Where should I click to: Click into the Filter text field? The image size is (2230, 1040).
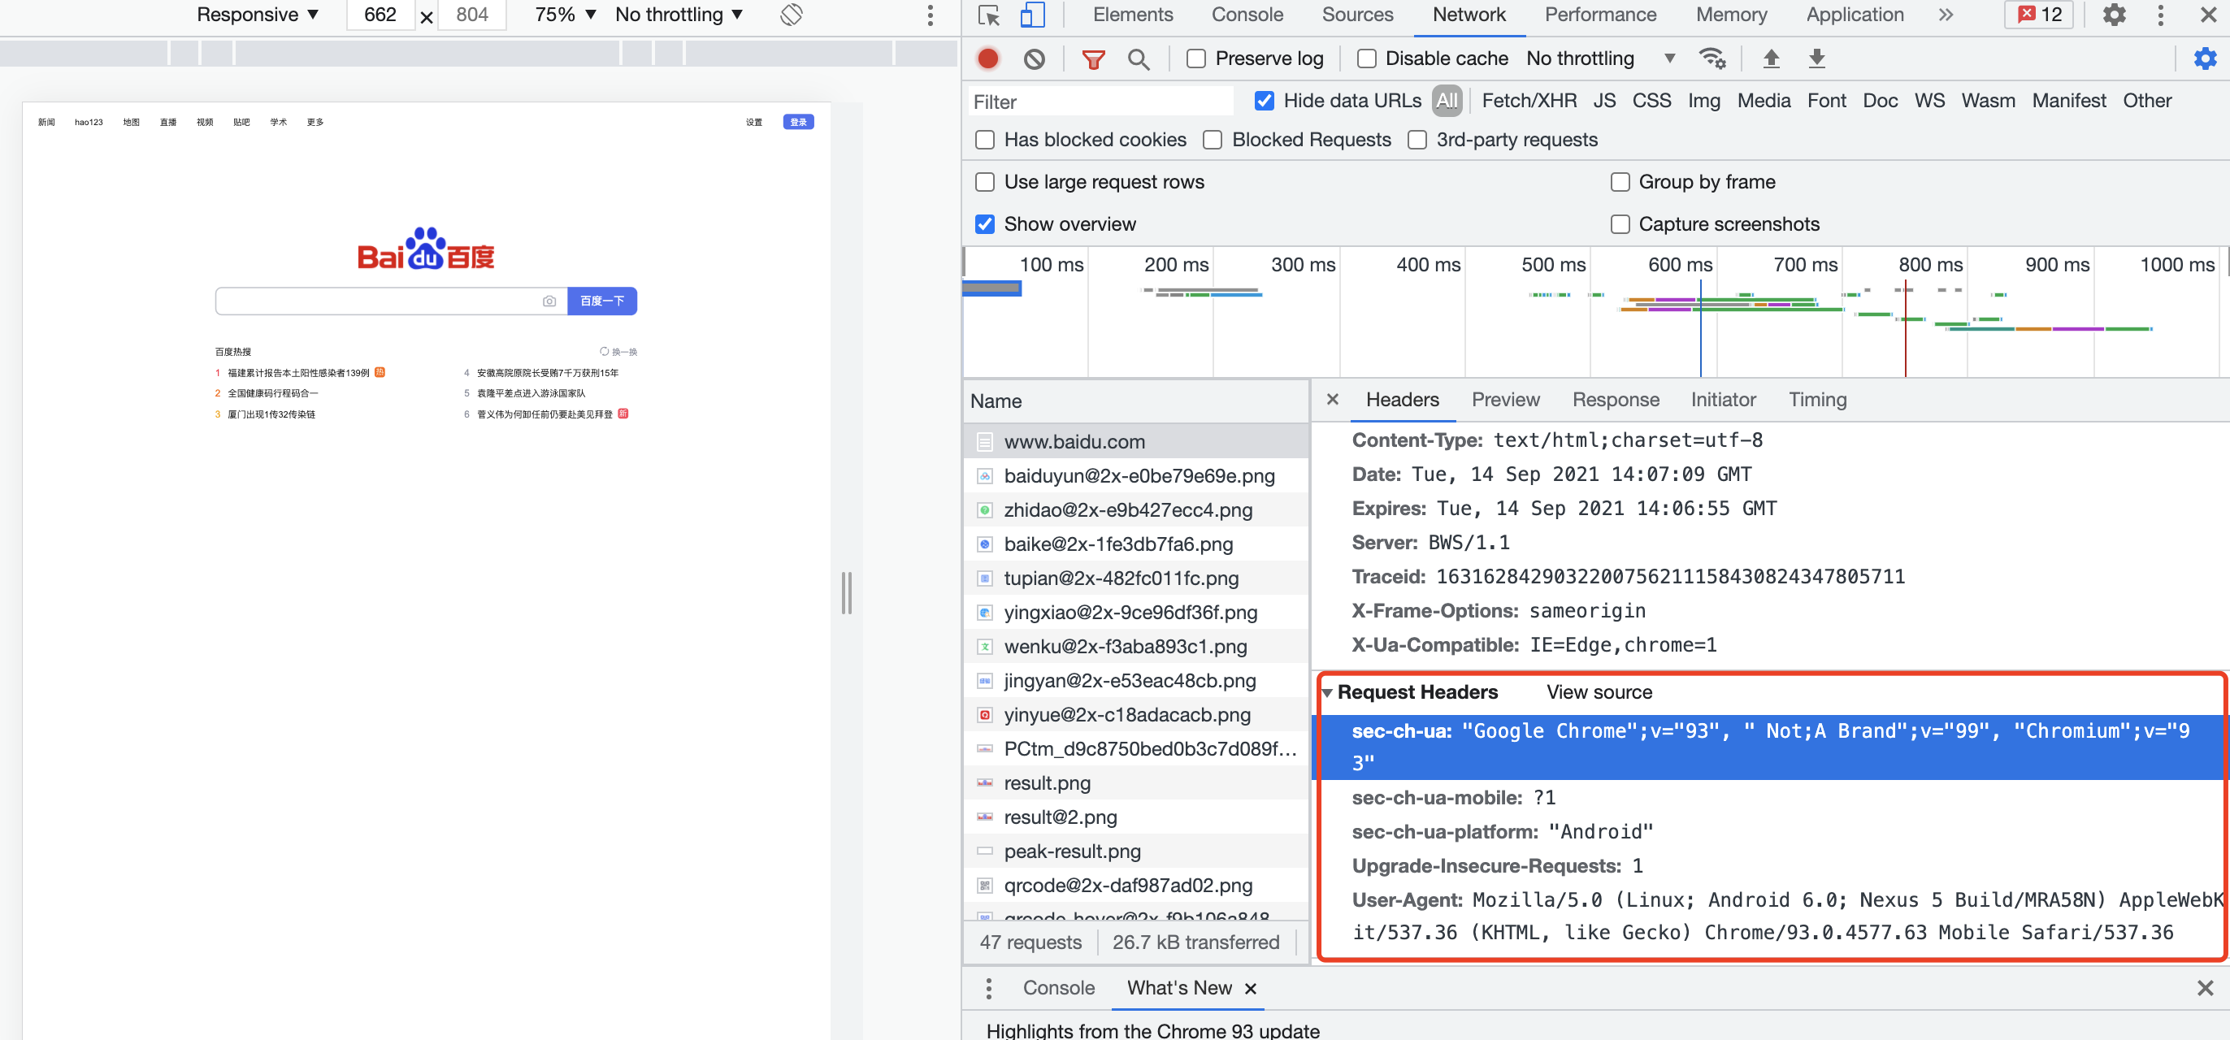coord(1101,102)
